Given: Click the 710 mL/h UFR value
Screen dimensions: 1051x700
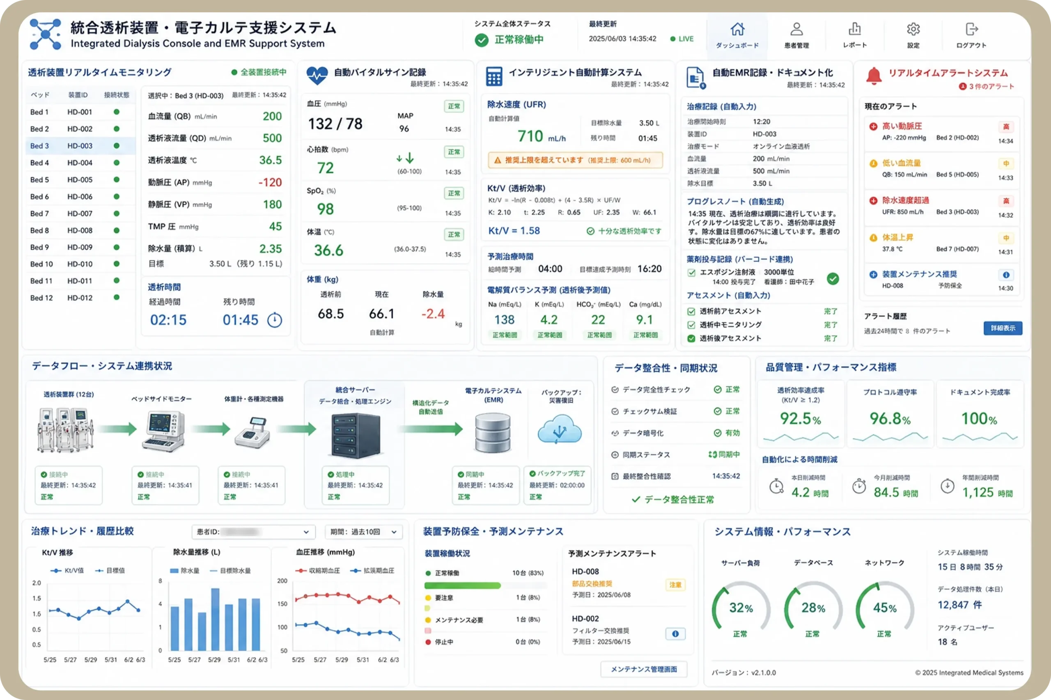Looking at the screenshot, I should click(x=542, y=136).
